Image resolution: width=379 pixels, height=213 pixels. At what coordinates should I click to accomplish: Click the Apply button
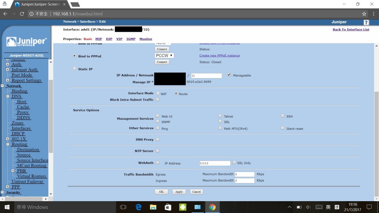[179, 192]
